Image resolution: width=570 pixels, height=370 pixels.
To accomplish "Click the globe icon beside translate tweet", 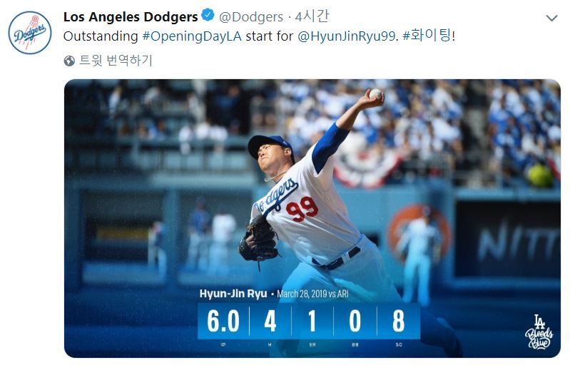I will tap(69, 61).
